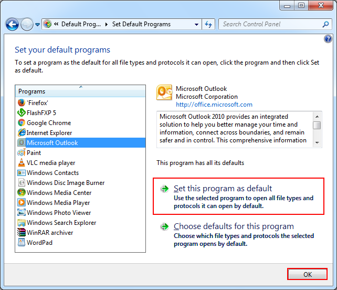Open the office.microsoft.com link
The width and height of the screenshot is (337, 290).
point(214,105)
